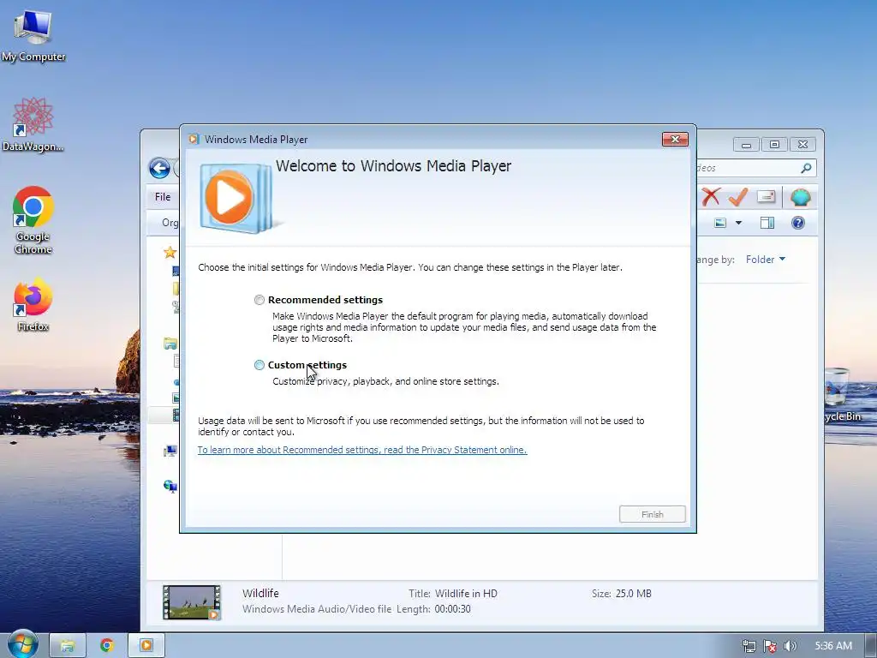The width and height of the screenshot is (877, 658).
Task: Click the network icon in system tray
Action: (749, 646)
